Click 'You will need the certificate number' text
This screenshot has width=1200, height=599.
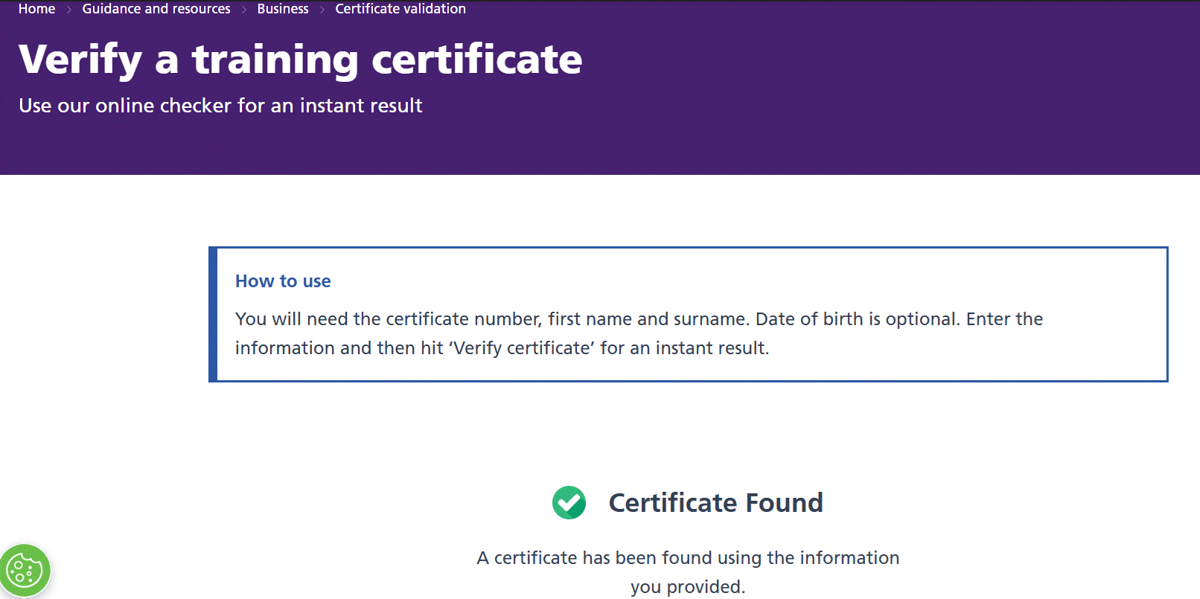click(x=389, y=319)
